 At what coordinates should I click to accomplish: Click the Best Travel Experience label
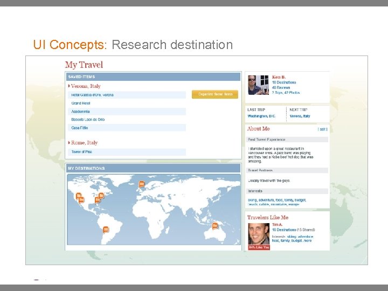tap(267, 140)
